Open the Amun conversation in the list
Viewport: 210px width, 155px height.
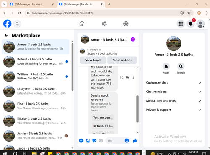tap(36, 47)
